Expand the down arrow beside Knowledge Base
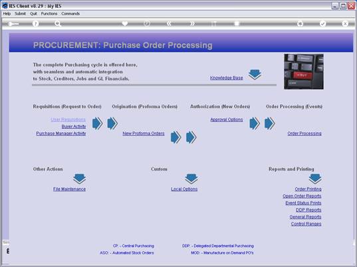This screenshot has width=357, height=267. coord(255,74)
